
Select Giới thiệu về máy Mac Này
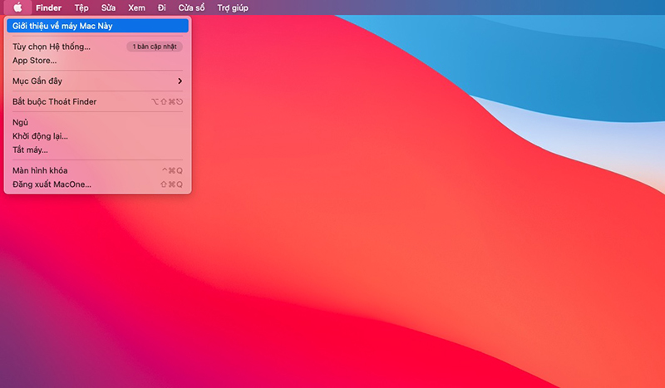coord(97,26)
